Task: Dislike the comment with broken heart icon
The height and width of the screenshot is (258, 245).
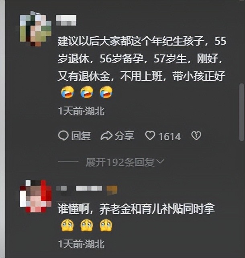Action: (x=196, y=136)
